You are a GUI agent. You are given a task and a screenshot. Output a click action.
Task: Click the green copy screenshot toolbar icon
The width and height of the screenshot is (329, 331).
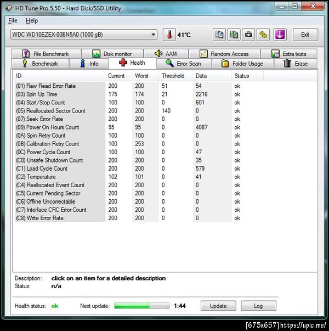point(234,35)
